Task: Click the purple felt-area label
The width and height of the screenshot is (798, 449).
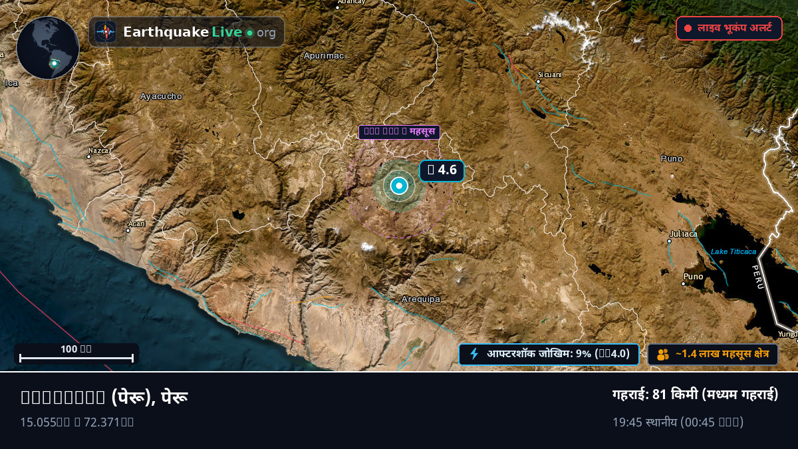Action: click(x=399, y=132)
